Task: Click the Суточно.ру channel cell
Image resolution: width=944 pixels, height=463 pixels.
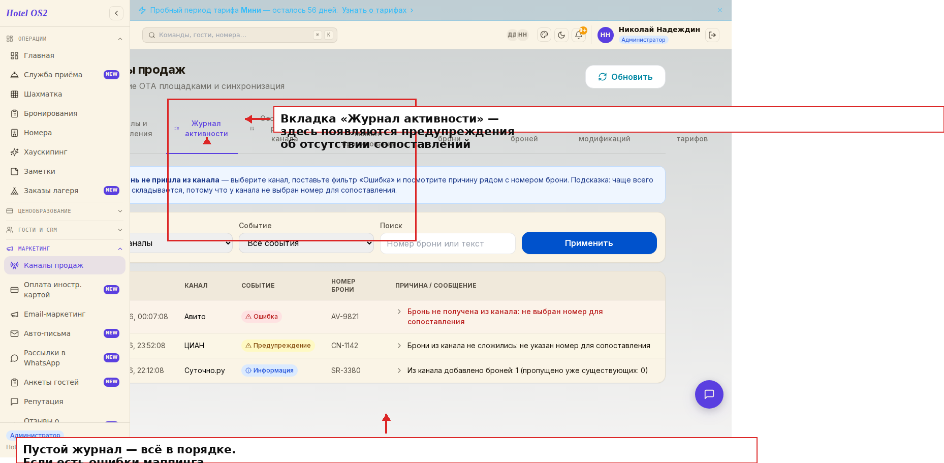Action: click(x=205, y=371)
